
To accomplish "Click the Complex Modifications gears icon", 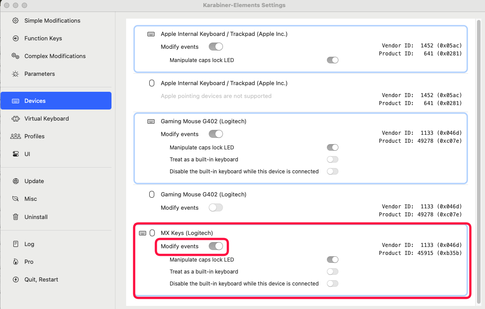I will (x=16, y=56).
